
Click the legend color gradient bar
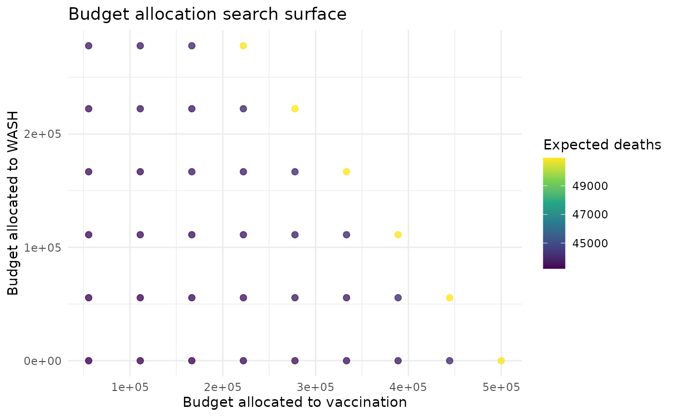[x=554, y=213]
